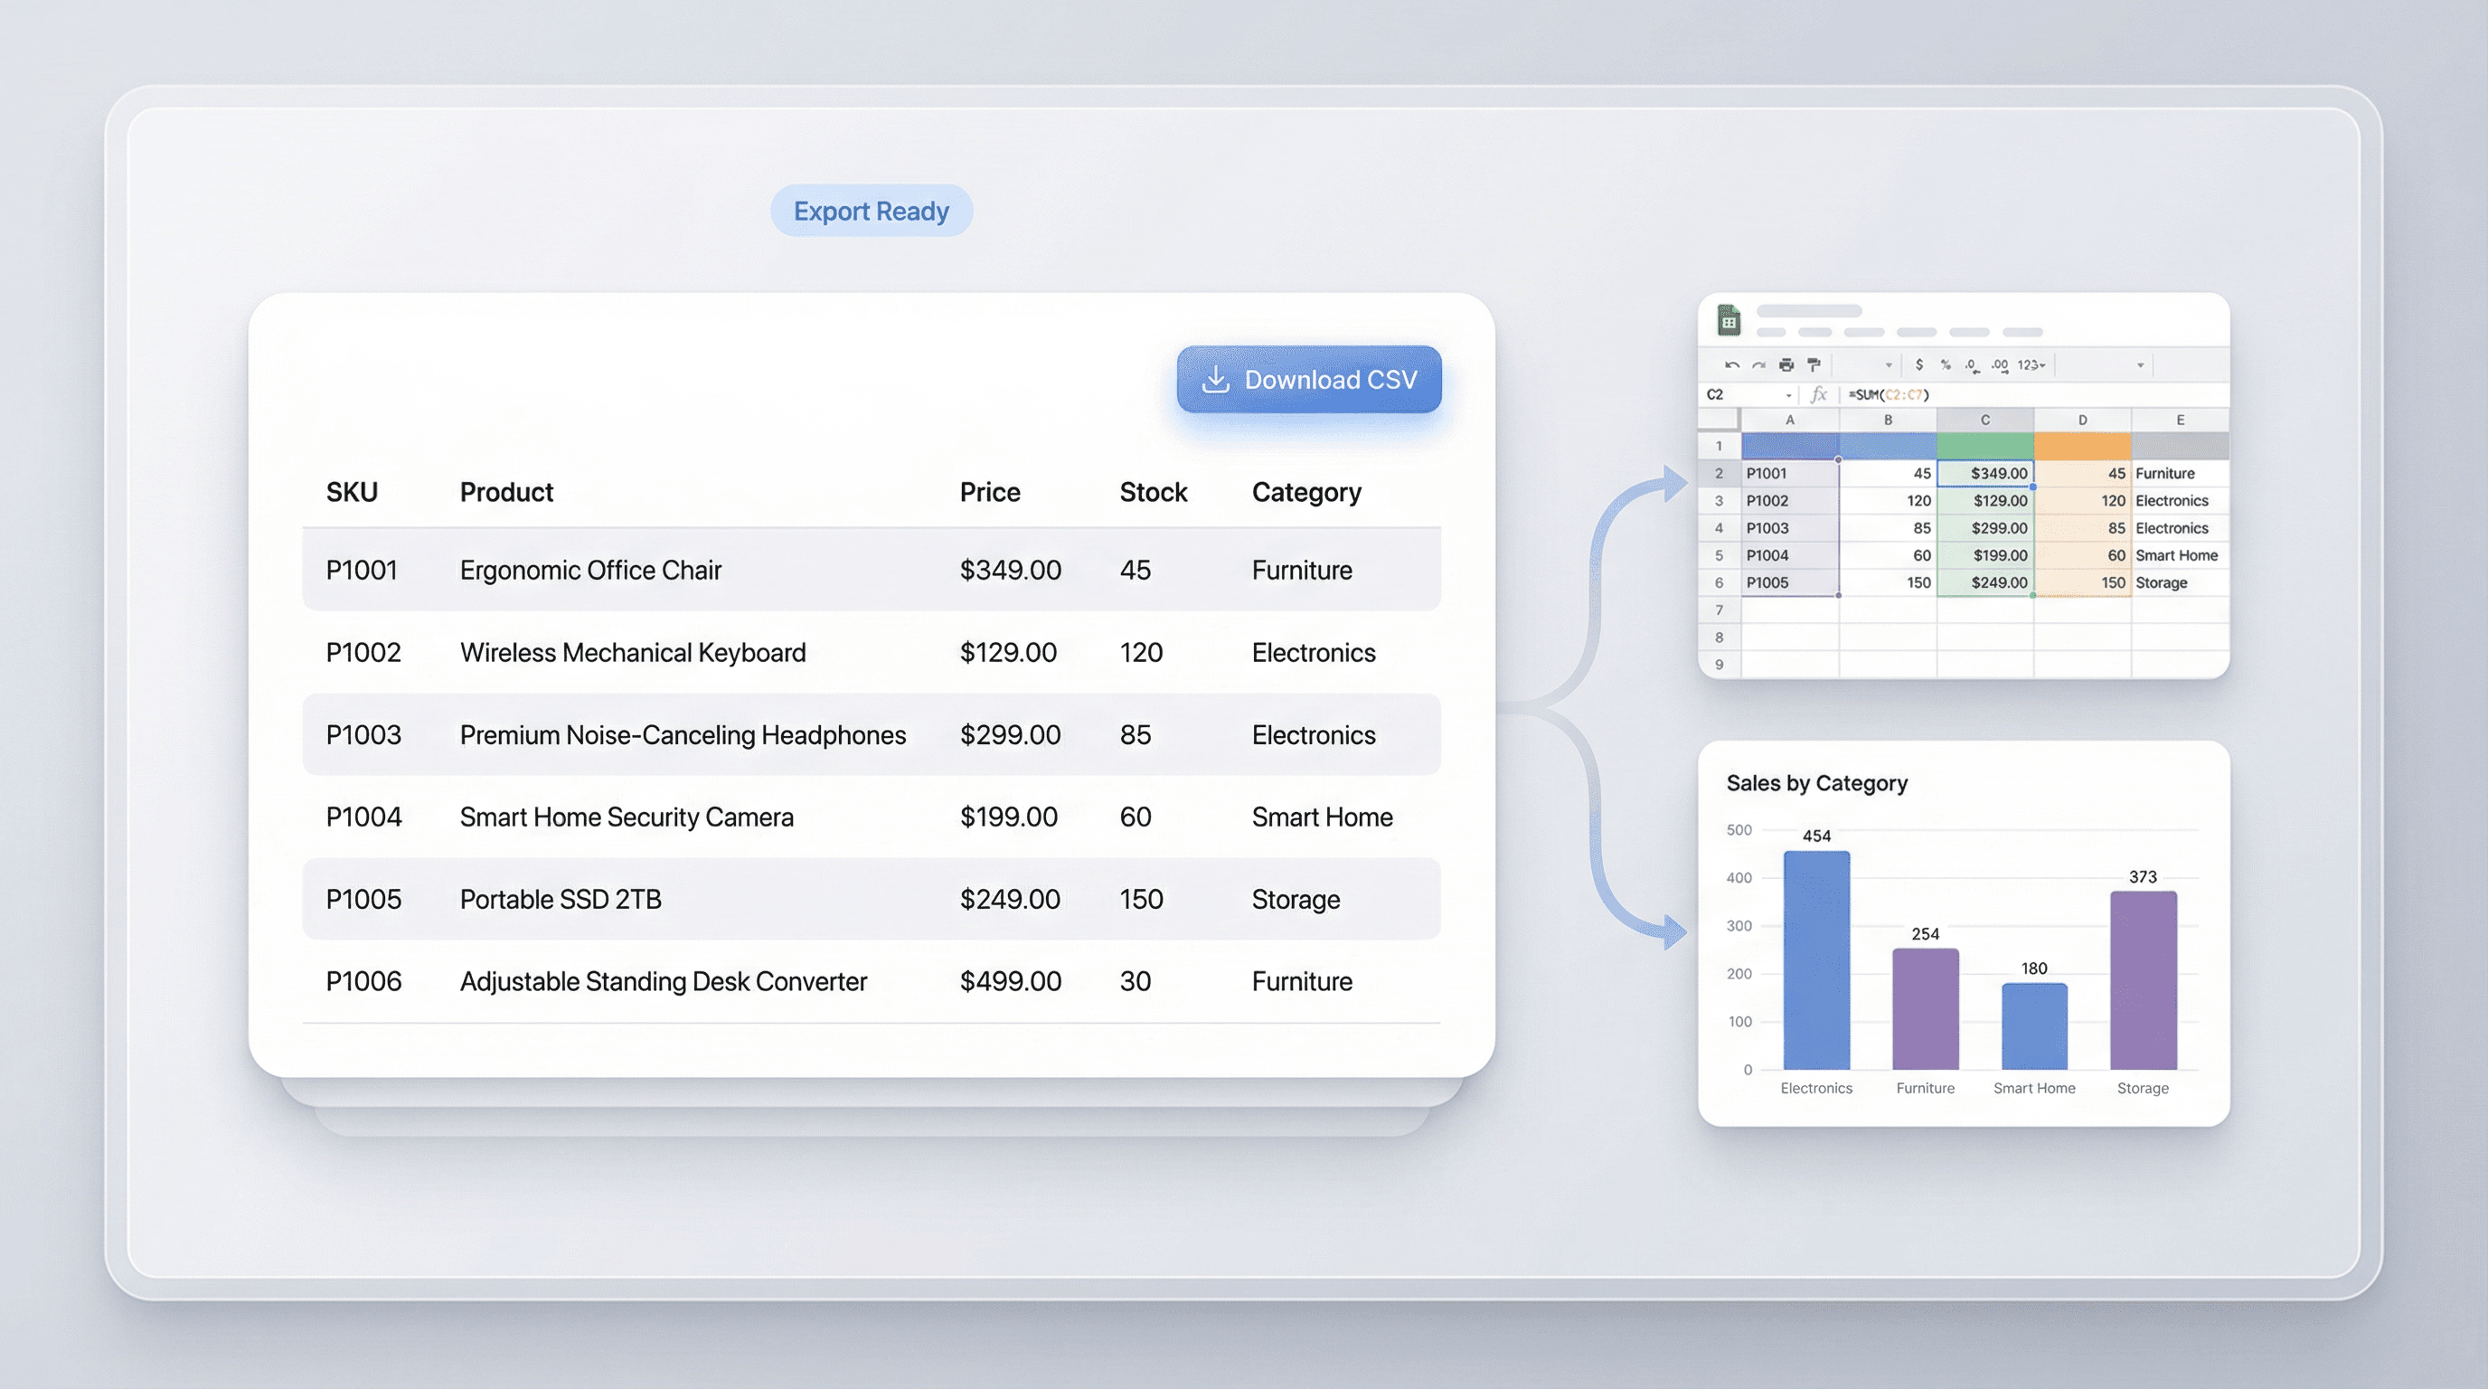This screenshot has width=2488, height=1389.
Task: Select column A header in spreadsheet
Action: [1790, 420]
